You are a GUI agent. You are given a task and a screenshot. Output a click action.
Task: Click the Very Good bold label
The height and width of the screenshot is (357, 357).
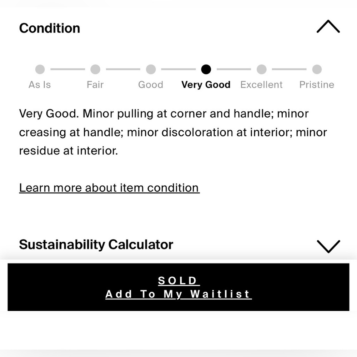coord(206,85)
